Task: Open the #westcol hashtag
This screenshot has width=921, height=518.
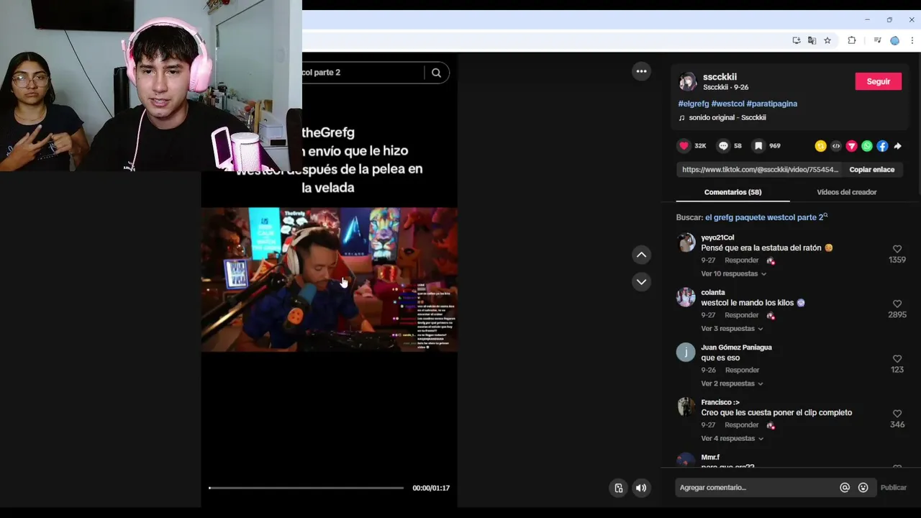Action: [727, 104]
